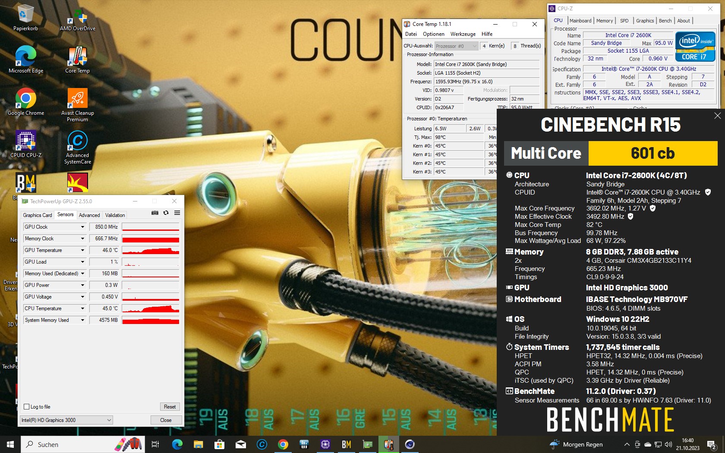
Task: Click the taskbar clock and date
Action: coord(687,444)
